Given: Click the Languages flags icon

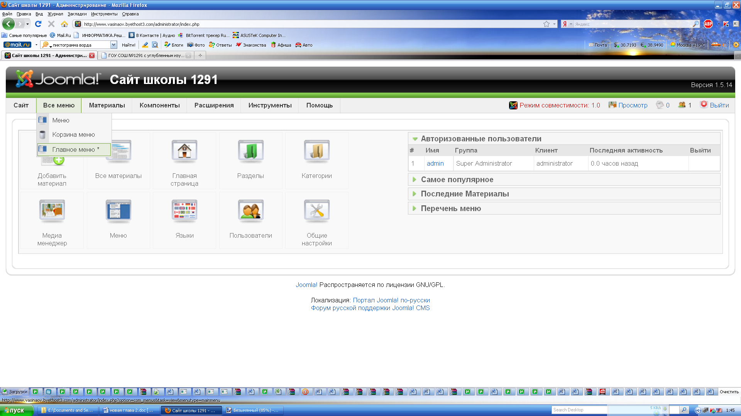Looking at the screenshot, I should point(184,211).
